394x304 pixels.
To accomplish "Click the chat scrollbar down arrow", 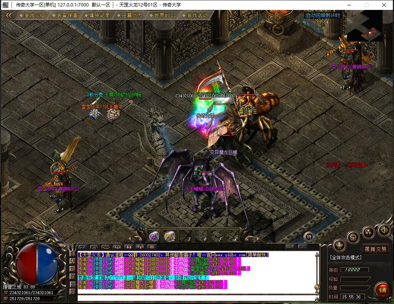I will (317, 293).
